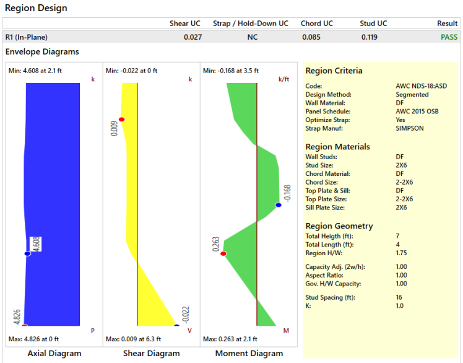Click the Stud UC column header

373,24
